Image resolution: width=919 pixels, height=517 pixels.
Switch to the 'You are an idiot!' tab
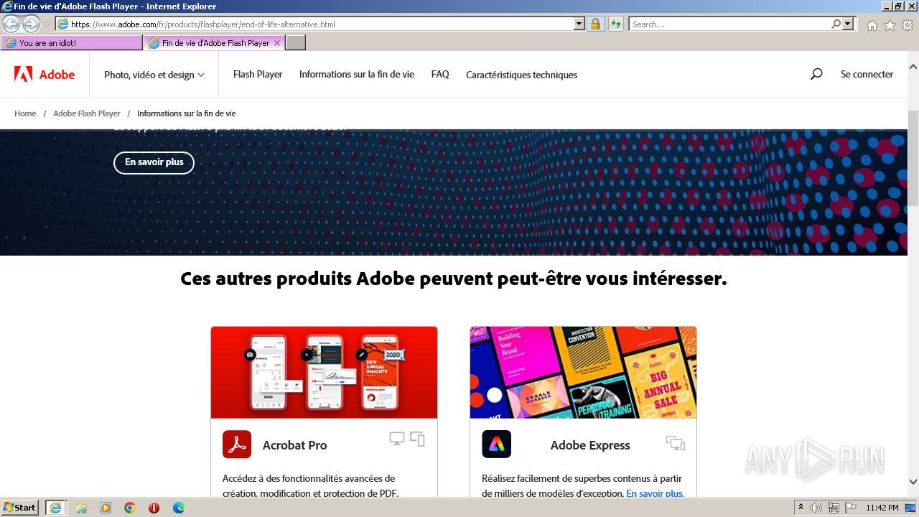(72, 43)
